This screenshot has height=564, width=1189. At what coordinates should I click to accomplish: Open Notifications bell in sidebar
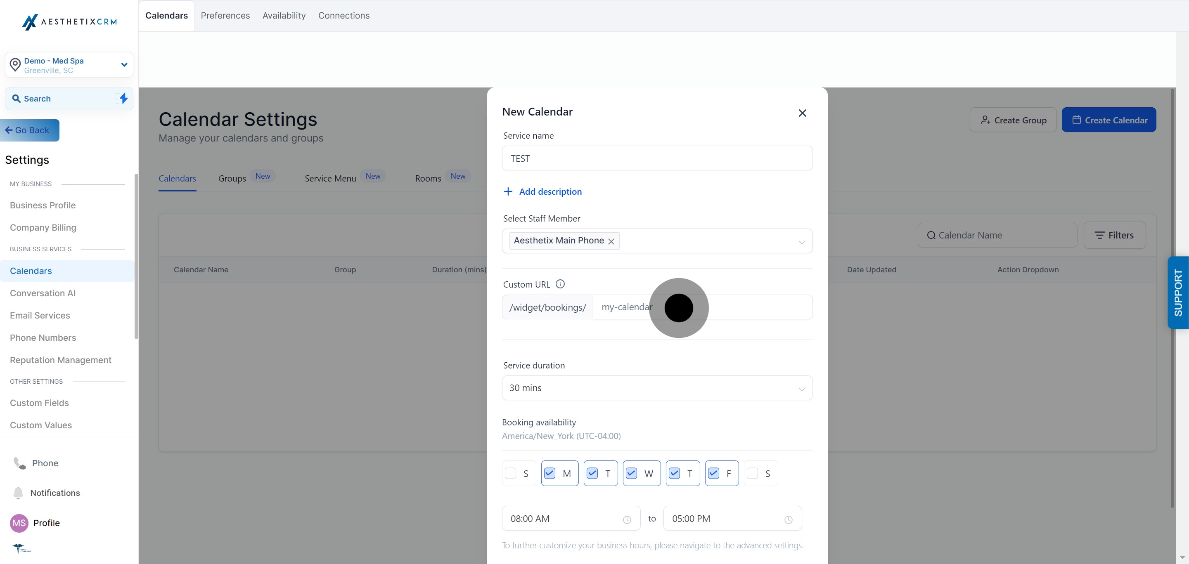click(x=18, y=493)
